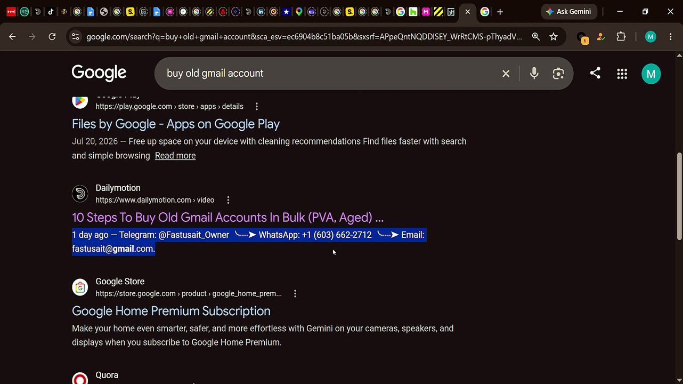
Task: Share the search results
Action: pyautogui.click(x=595, y=73)
